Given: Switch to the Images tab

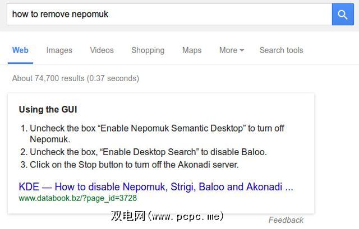Looking at the screenshot, I should coord(59,50).
